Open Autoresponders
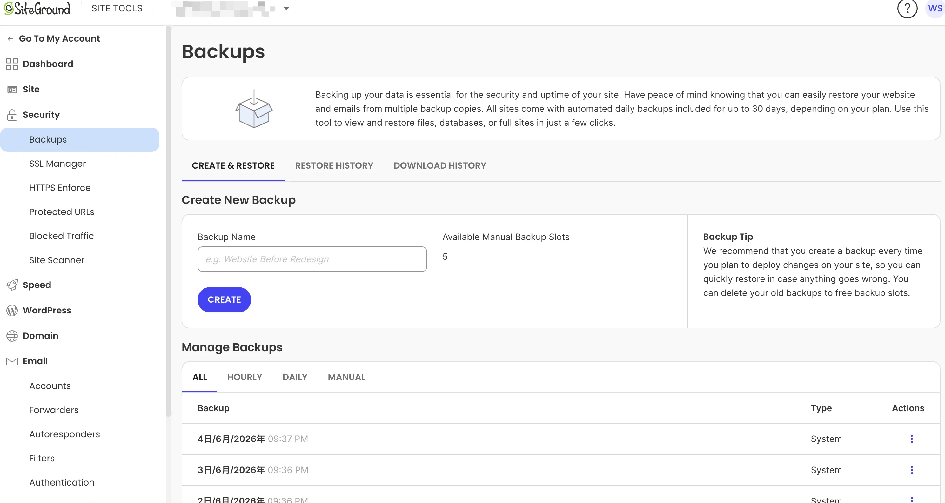This screenshot has height=503, width=945. coord(64,434)
